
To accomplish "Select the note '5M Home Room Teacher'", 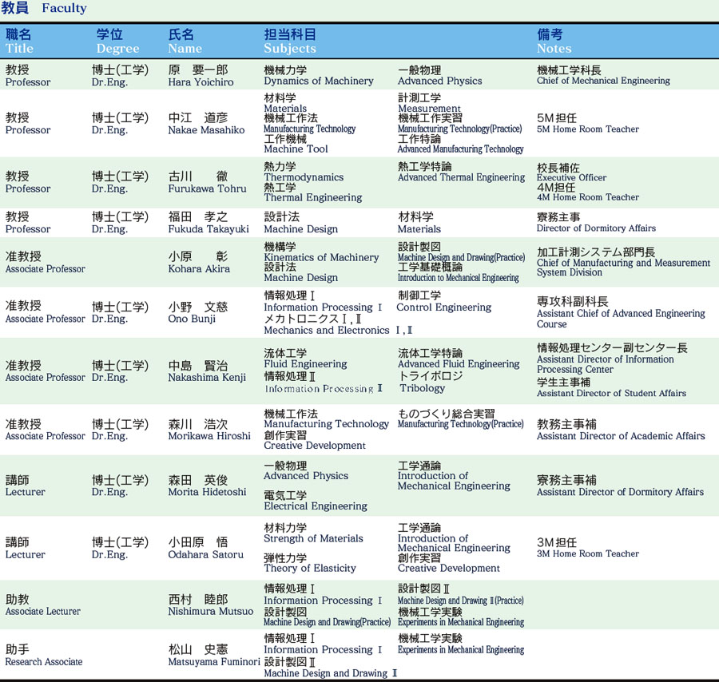I will coord(588,129).
